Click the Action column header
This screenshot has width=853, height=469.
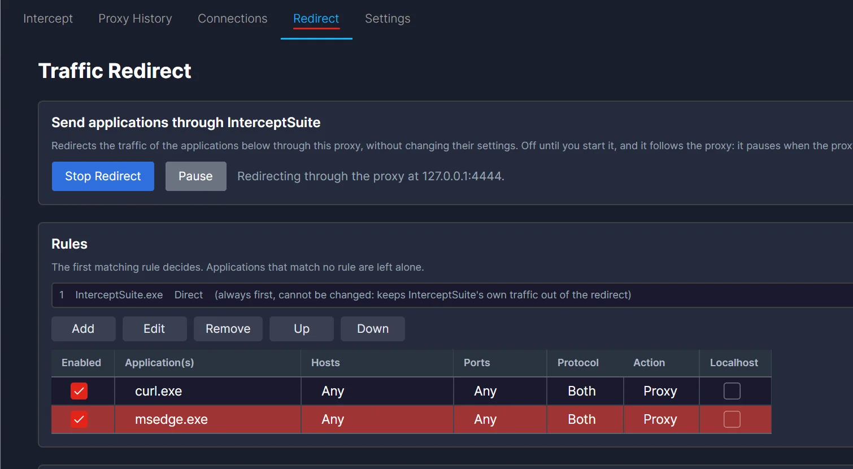661,363
